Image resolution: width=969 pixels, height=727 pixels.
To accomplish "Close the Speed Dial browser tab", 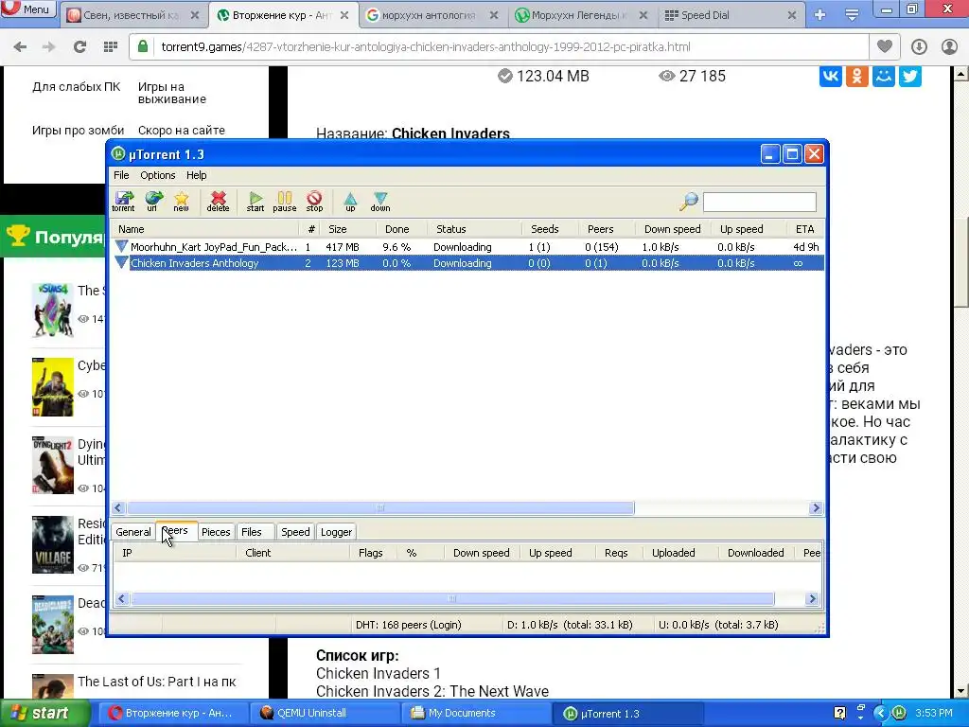I will click(x=792, y=15).
